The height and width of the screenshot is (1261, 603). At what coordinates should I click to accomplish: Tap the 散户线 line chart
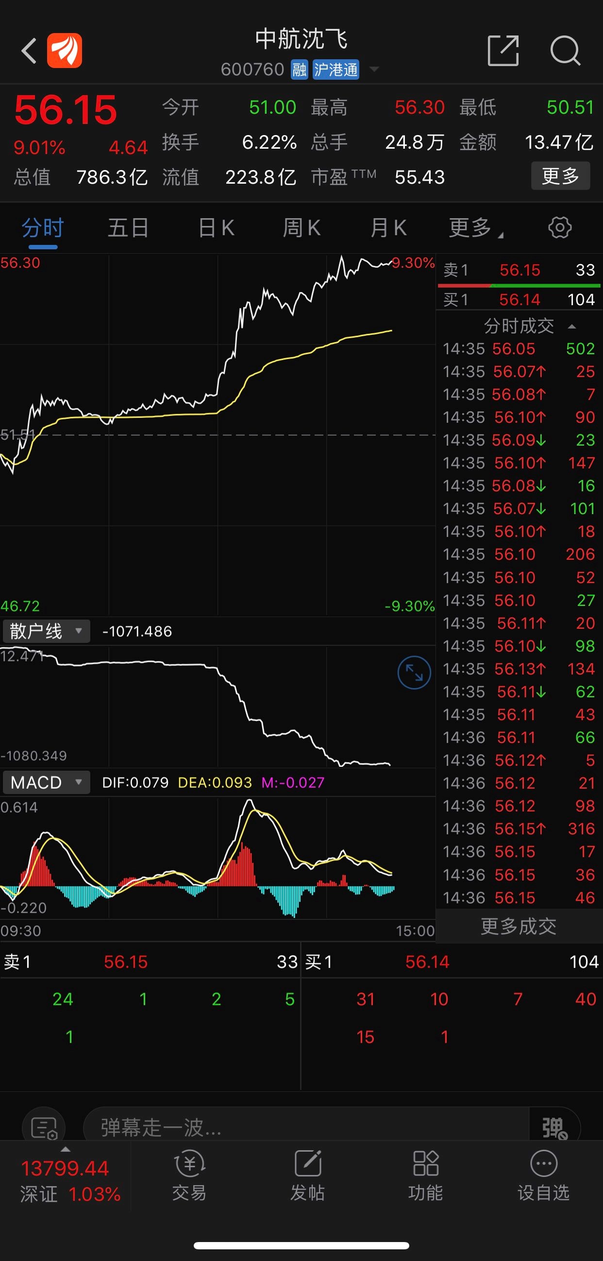(218, 706)
